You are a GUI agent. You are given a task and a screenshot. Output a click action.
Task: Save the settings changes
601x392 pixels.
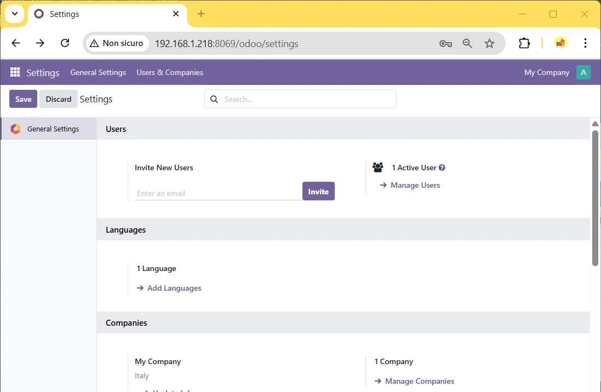(x=23, y=99)
